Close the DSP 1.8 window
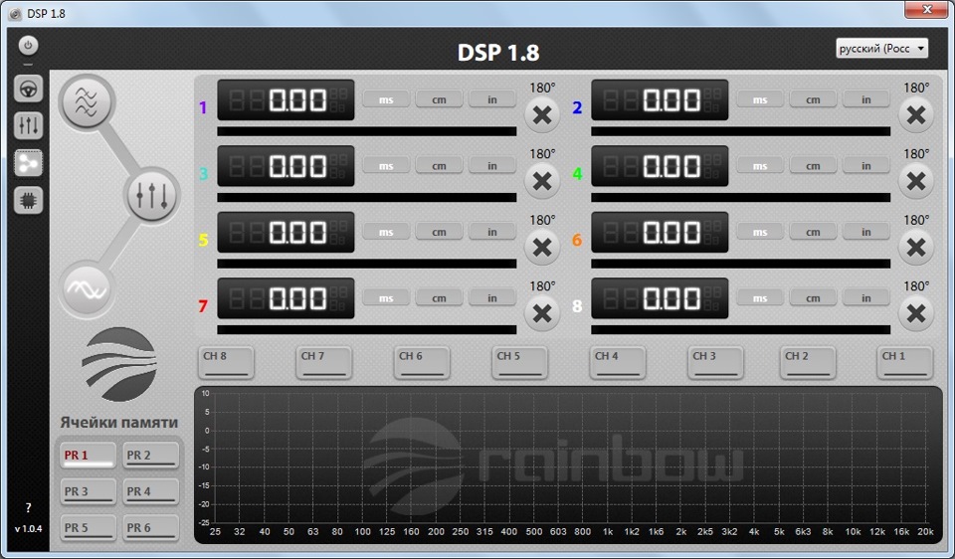Viewport: 955px width, 559px height. click(x=926, y=10)
